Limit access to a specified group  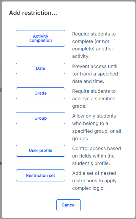pyautogui.click(x=40, y=118)
